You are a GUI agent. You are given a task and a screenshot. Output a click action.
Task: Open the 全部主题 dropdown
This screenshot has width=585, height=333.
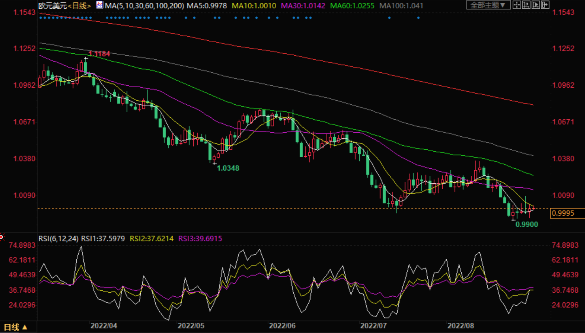pyautogui.click(x=489, y=5)
